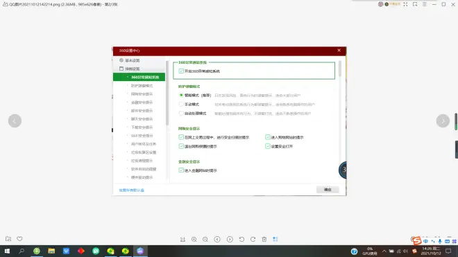Click the user avatar in title bar
The height and width of the screenshot is (257, 458).
(x=380, y=4)
